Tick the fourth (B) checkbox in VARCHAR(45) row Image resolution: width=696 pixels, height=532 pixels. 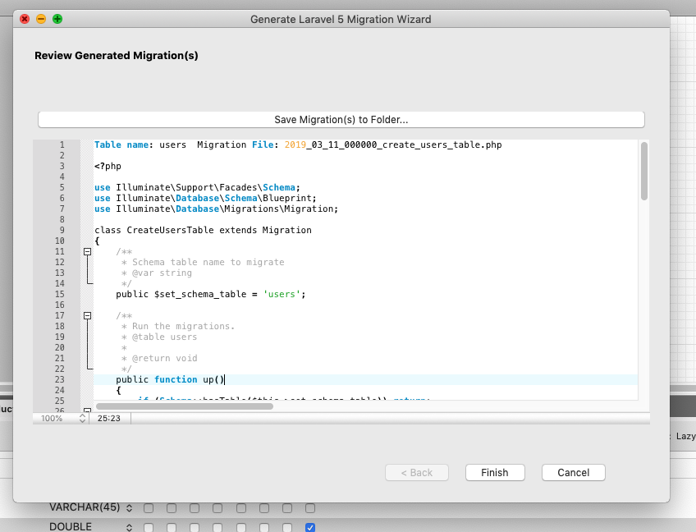217,507
